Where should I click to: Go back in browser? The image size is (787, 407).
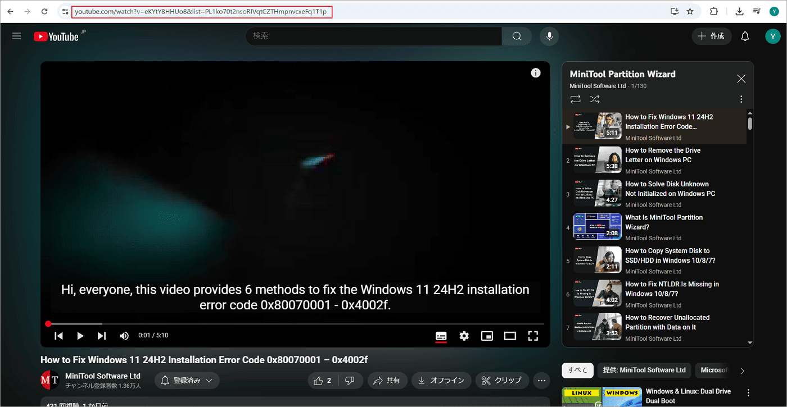10,11
